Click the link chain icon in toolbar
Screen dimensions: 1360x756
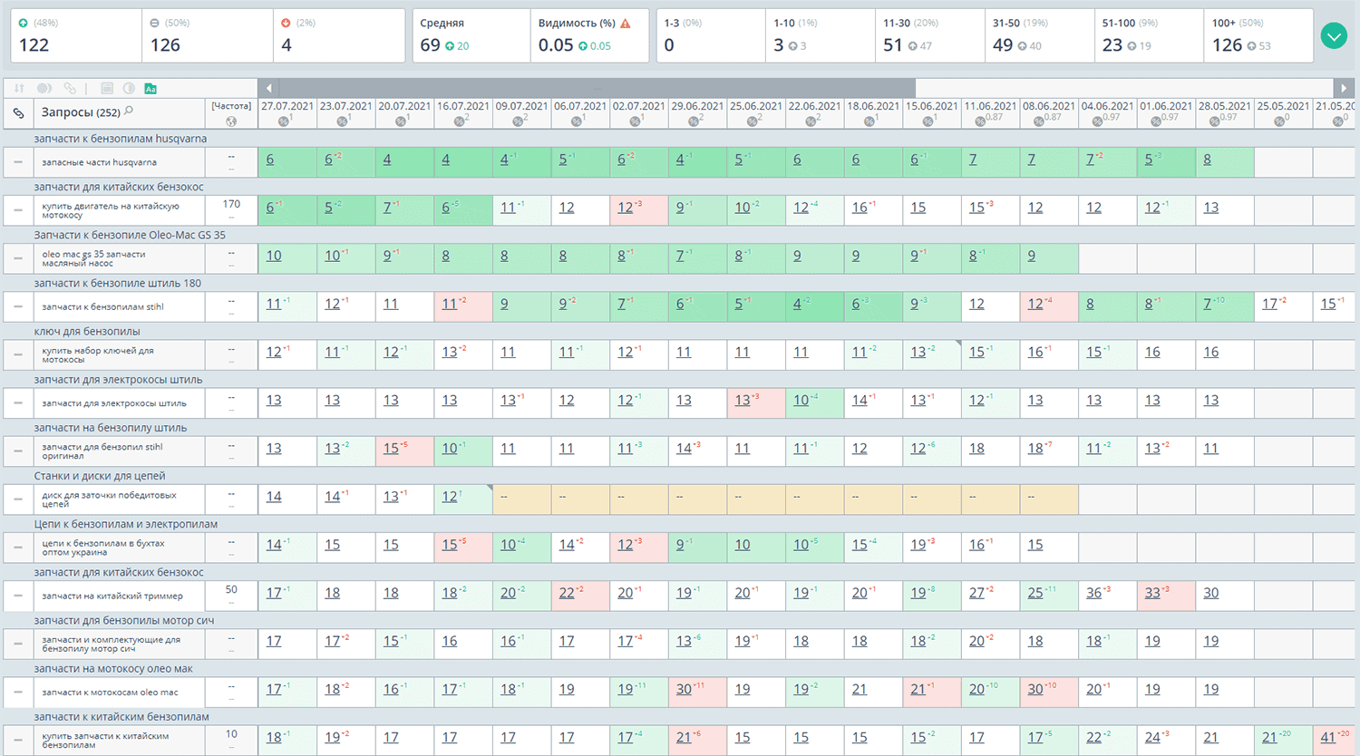coord(70,88)
